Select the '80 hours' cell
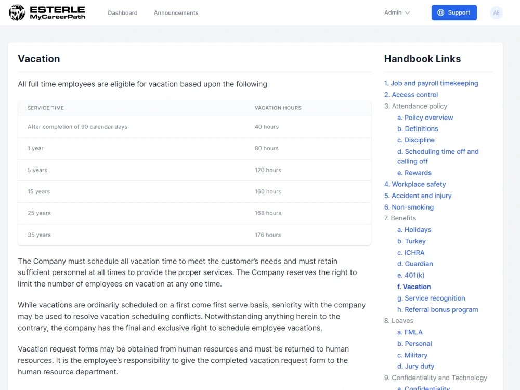Viewport: 520px width, 390px height. (x=267, y=148)
